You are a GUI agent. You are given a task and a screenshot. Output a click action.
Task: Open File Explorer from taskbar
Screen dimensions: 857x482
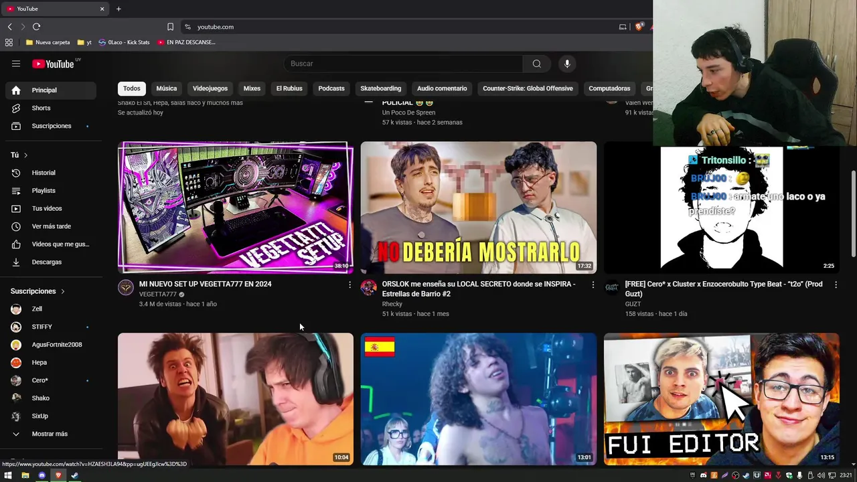pos(25,475)
